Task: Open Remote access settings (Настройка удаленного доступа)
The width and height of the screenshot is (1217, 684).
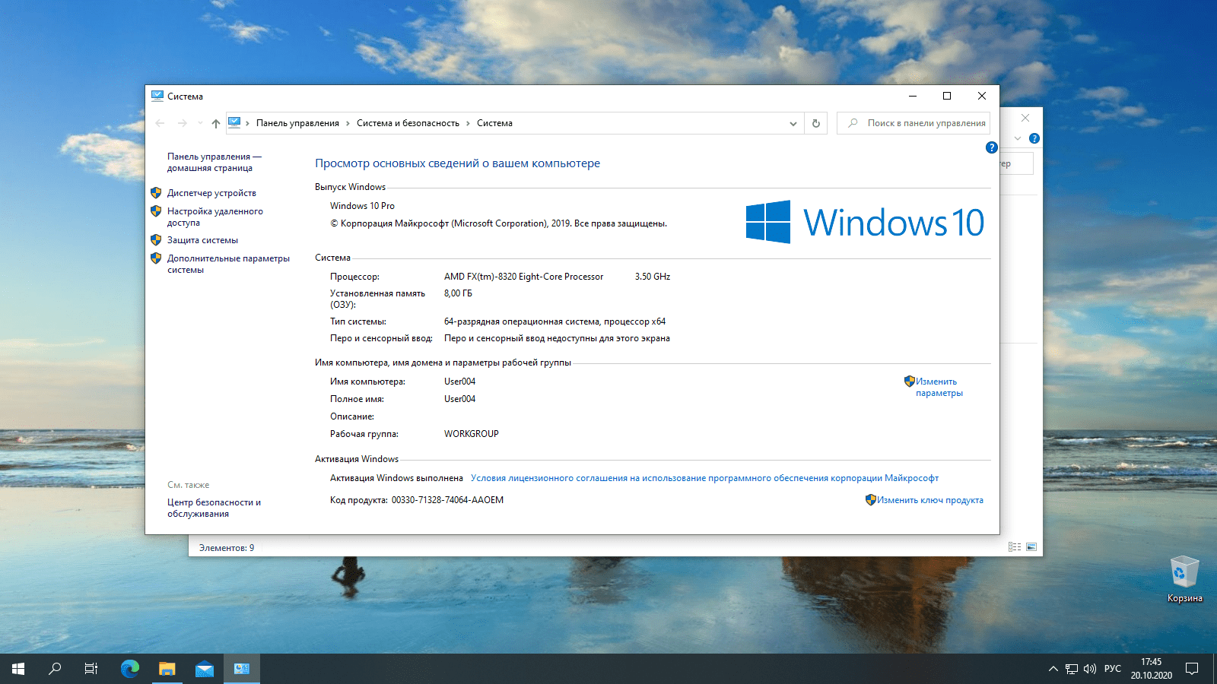Action: coord(215,217)
